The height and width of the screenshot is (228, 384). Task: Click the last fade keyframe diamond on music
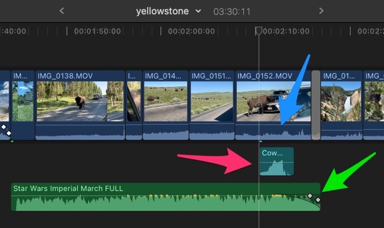[318, 200]
